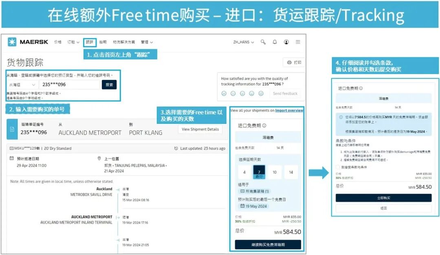Click the location pin beside 上一位置

point(99,158)
